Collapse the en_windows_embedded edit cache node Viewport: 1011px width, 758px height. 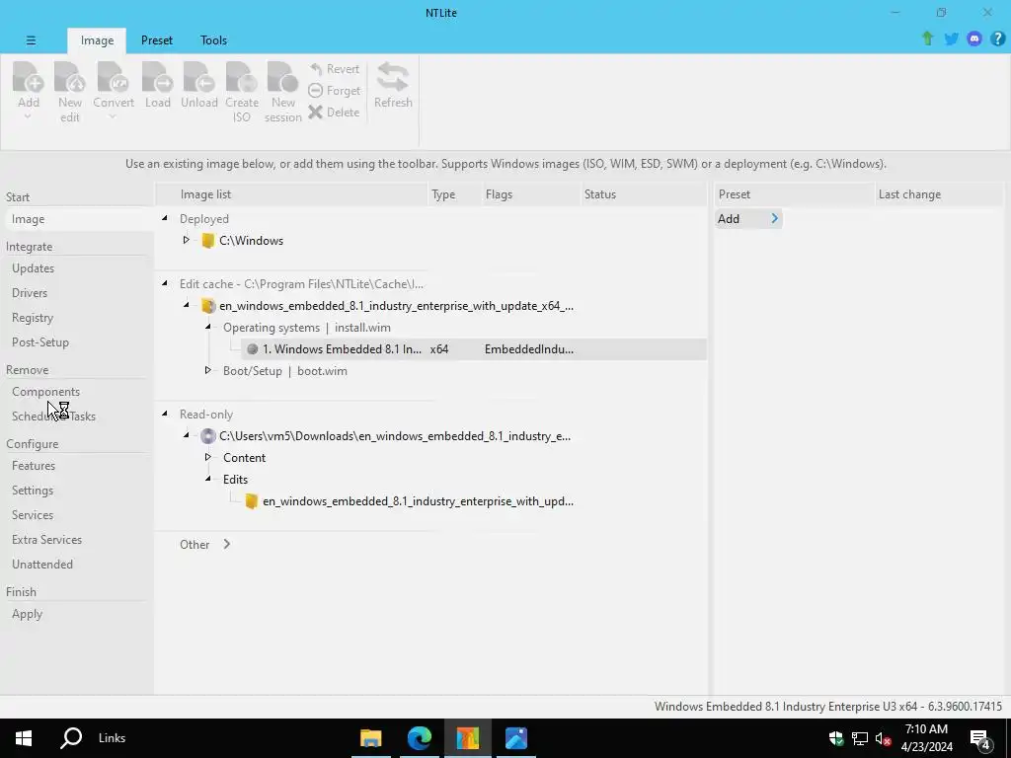(186, 306)
